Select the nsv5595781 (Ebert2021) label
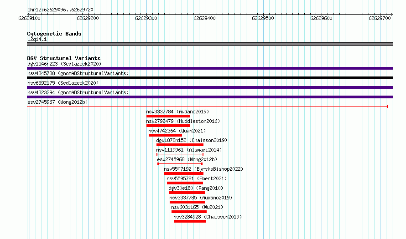 (x=197, y=178)
